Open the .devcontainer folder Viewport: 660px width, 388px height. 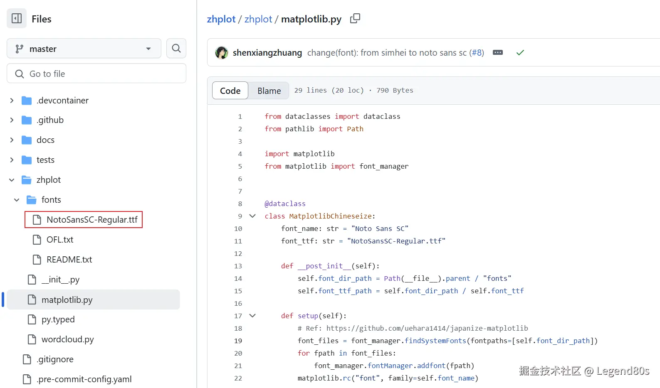point(62,101)
